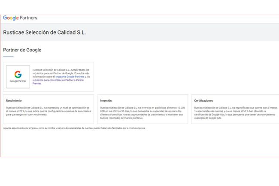
Task: Click the Google Partner badge image
Action: point(18,77)
